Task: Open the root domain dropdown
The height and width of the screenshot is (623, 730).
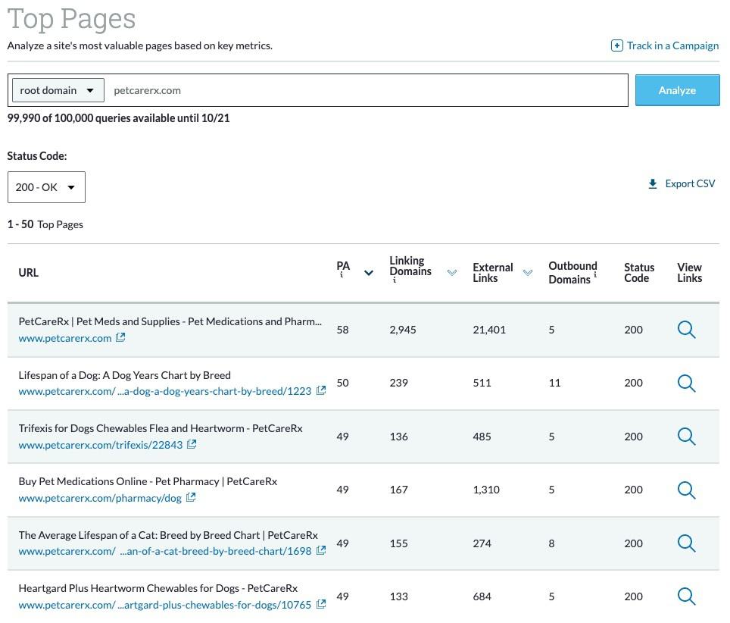Action: click(58, 89)
